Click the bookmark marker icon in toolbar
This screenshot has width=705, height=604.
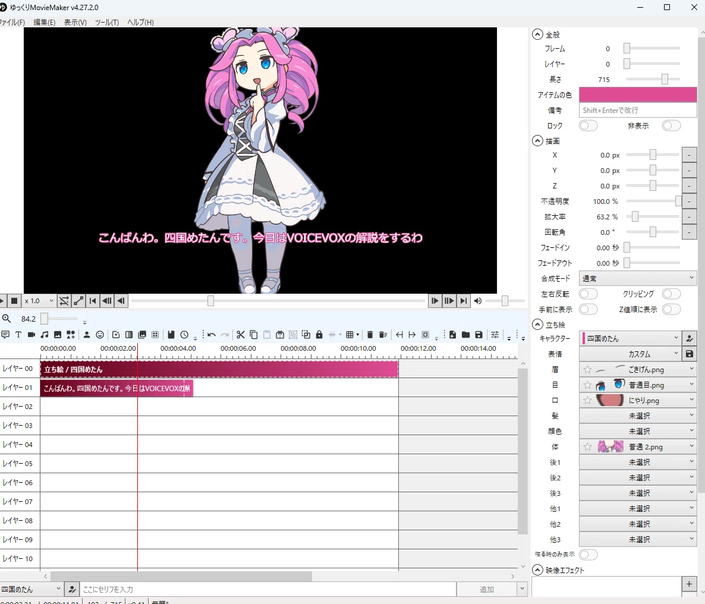171,335
